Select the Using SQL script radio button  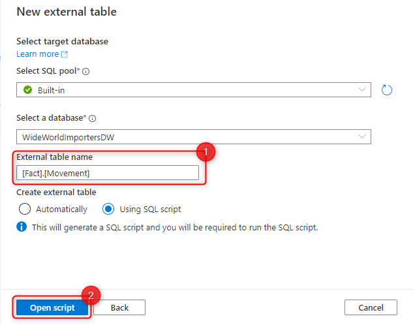pyautogui.click(x=108, y=209)
